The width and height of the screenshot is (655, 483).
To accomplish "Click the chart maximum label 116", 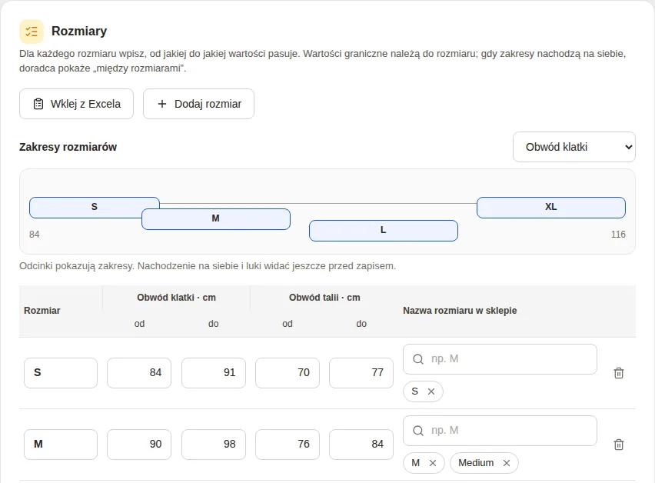I will click(x=618, y=235).
